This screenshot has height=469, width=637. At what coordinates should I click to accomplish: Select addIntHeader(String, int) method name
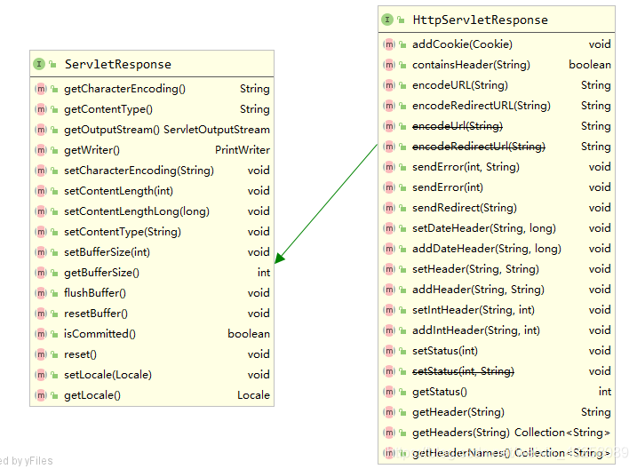(476, 330)
